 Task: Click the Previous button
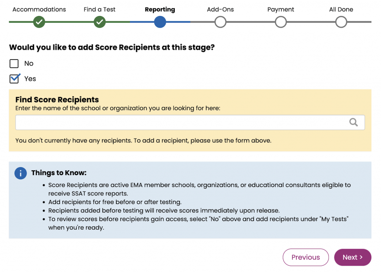pyautogui.click(x=305, y=257)
